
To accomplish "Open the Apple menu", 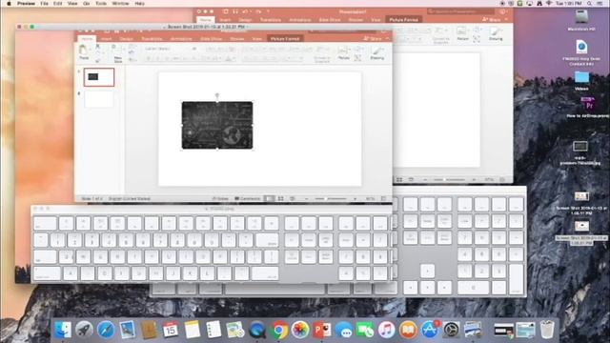I will point(9,3).
